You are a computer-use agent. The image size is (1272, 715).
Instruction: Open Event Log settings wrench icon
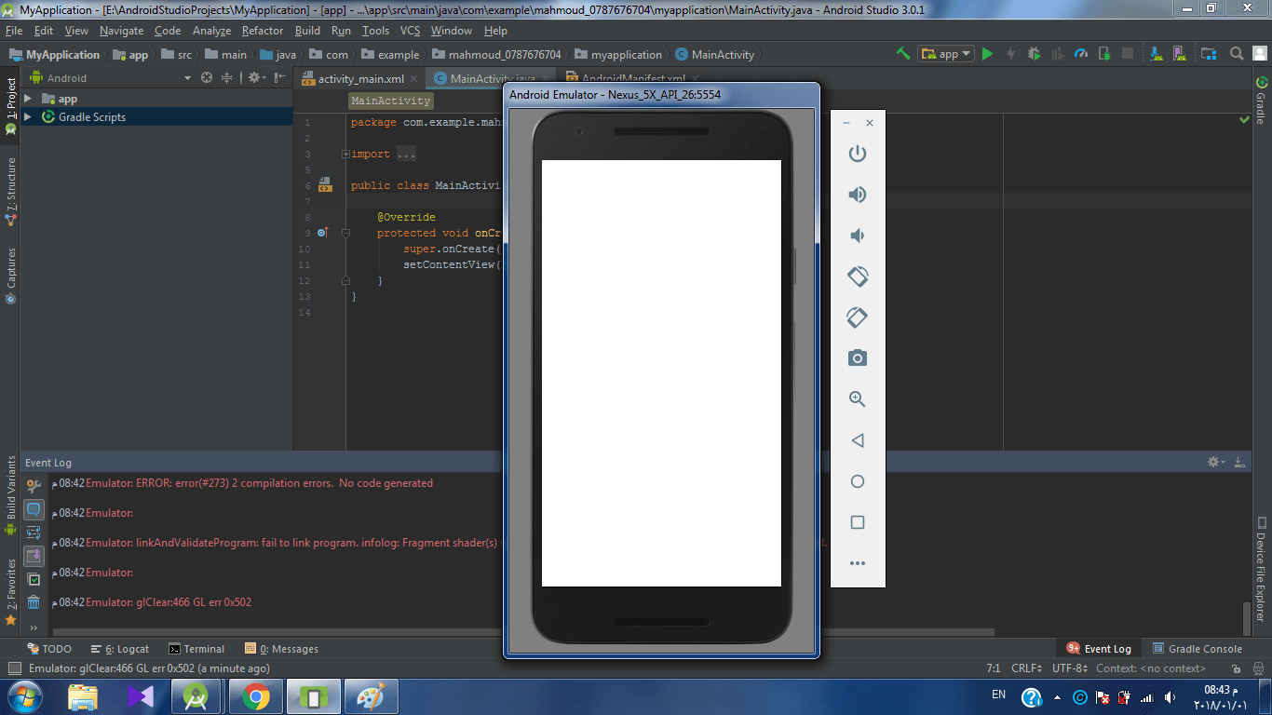[x=34, y=486]
